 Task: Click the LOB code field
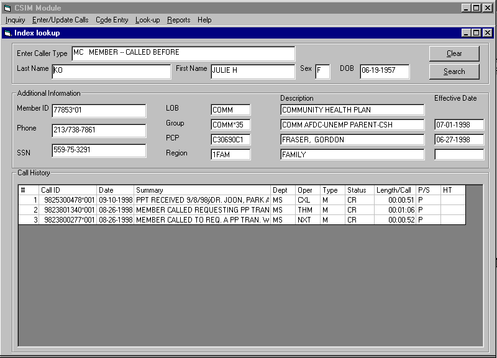click(x=230, y=110)
